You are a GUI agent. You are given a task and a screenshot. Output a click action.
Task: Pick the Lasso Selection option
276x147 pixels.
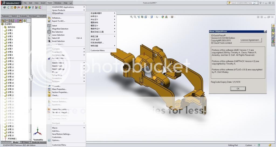point(58,35)
